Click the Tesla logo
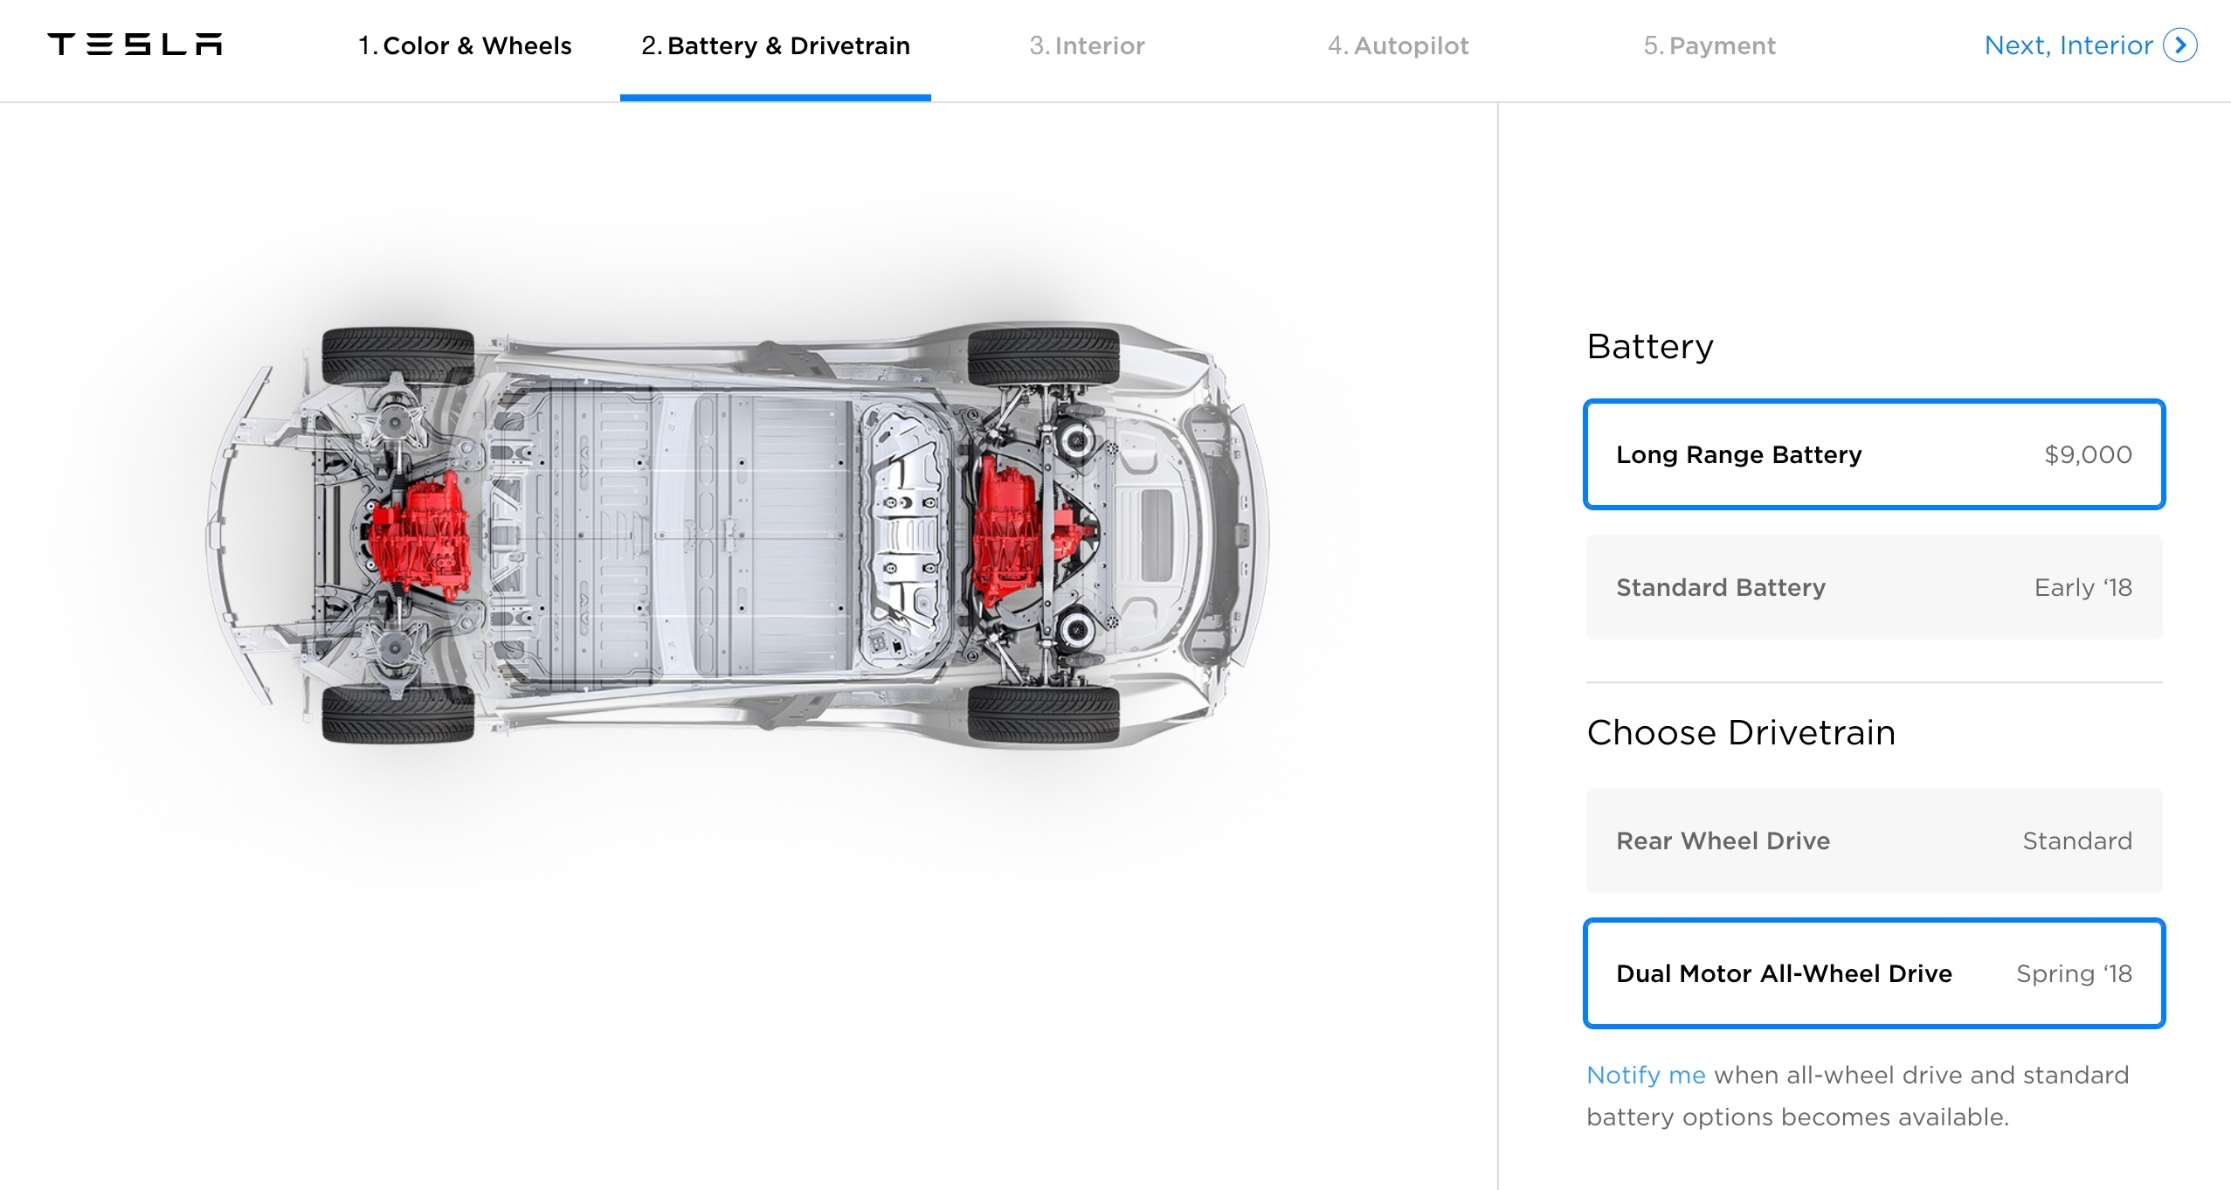Image resolution: width=2231 pixels, height=1190 pixels. pos(135,45)
